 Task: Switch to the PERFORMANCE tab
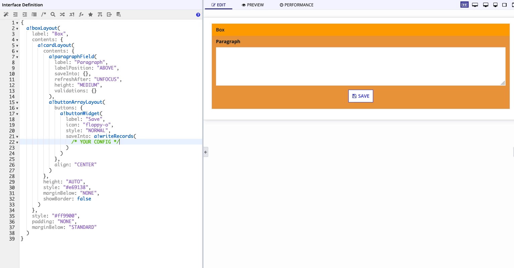click(297, 5)
